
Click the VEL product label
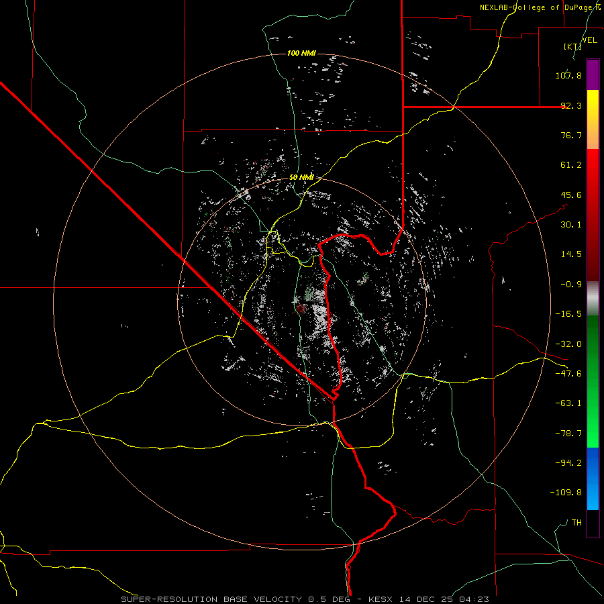click(590, 40)
